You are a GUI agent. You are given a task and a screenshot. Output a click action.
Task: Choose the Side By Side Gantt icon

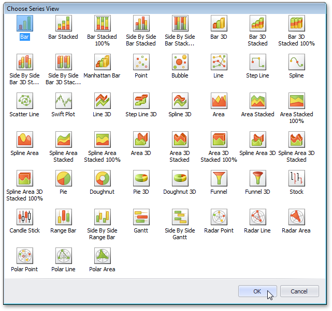point(180,217)
